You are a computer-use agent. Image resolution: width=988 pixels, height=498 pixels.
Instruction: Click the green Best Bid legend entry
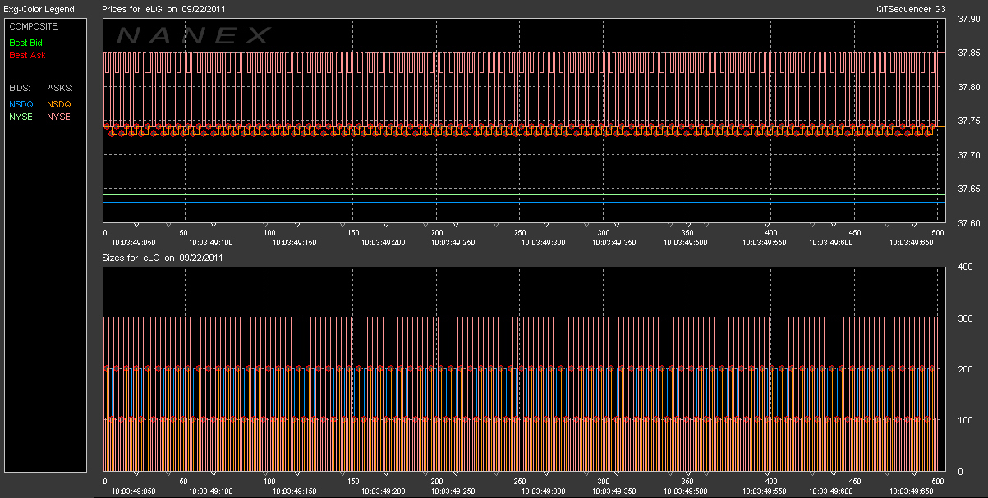point(26,42)
